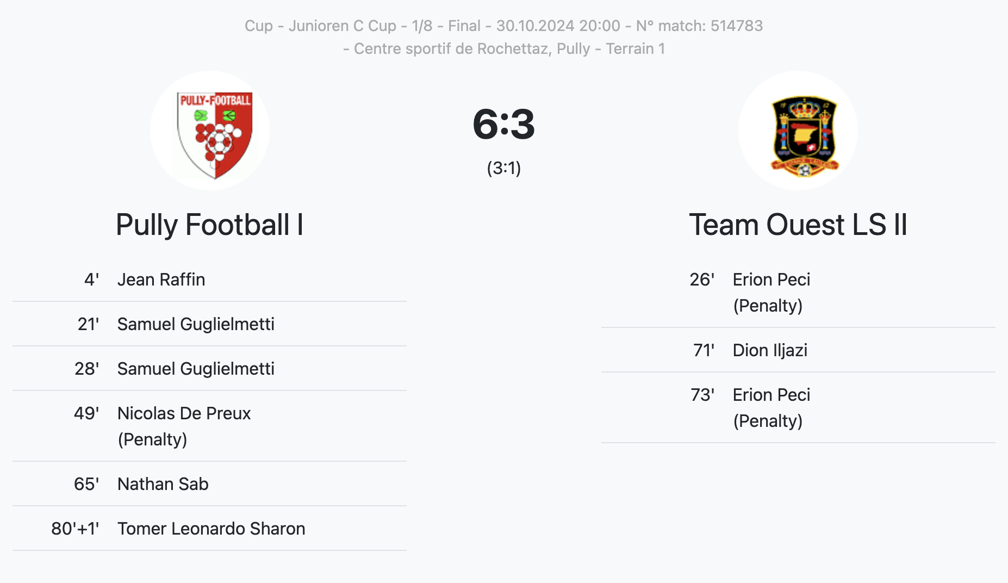
Task: Select Dion Iljazi's 71' goal
Action: click(x=798, y=350)
